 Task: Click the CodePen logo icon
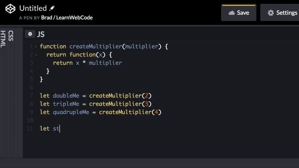pos(10,9)
